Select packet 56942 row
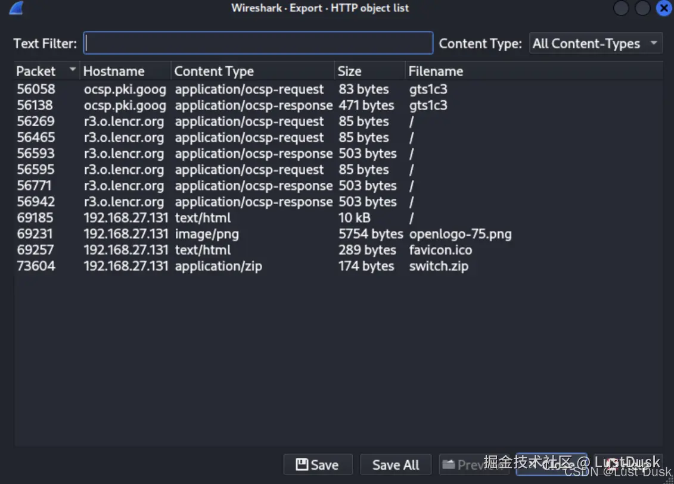Viewport: 674px width, 484px height. (x=338, y=202)
